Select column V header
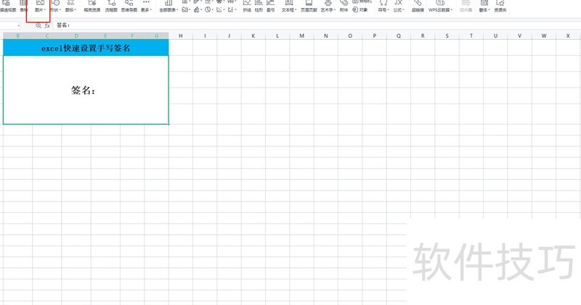Viewport: 581px width, 305px height. pyautogui.click(x=519, y=35)
